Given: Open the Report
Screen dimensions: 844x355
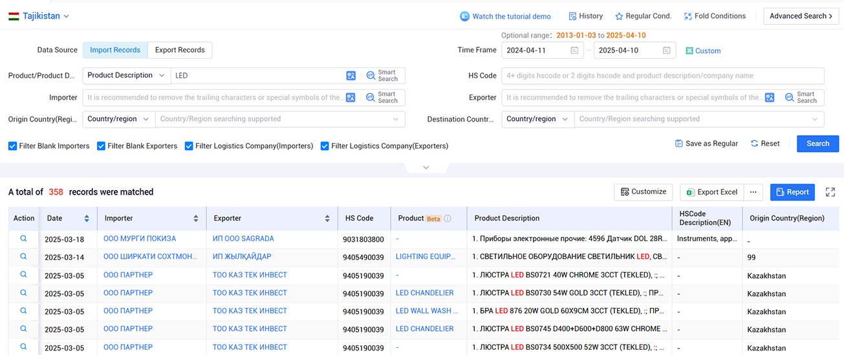Looking at the screenshot, I should click(792, 192).
